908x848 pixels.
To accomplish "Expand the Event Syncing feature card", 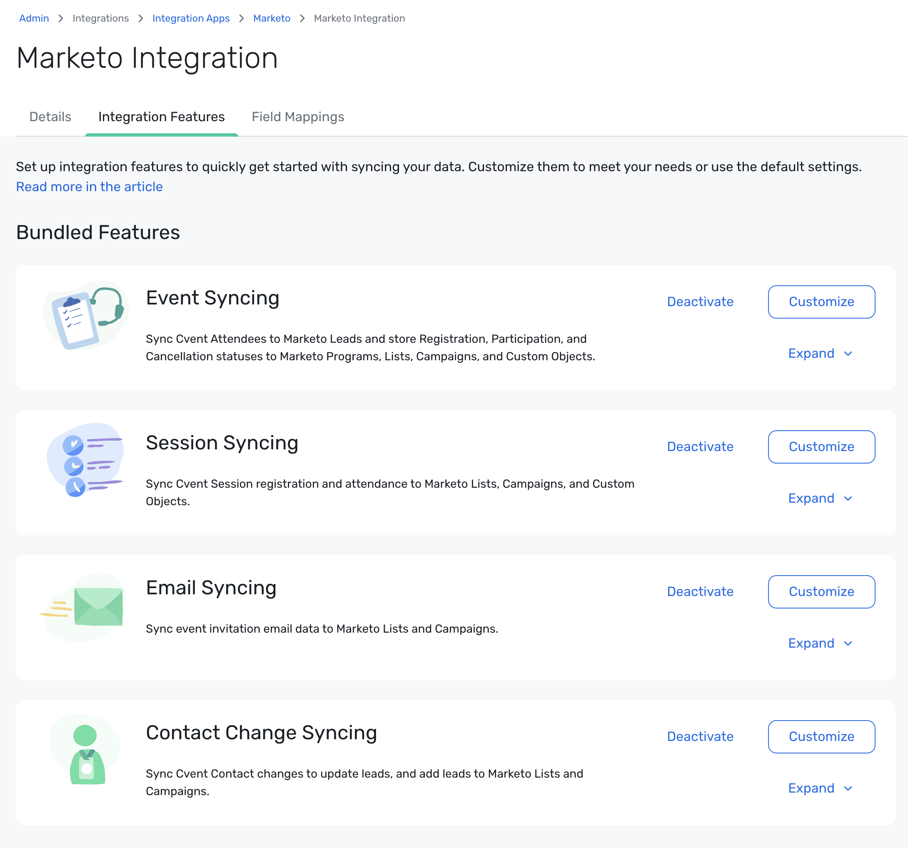I will click(820, 354).
